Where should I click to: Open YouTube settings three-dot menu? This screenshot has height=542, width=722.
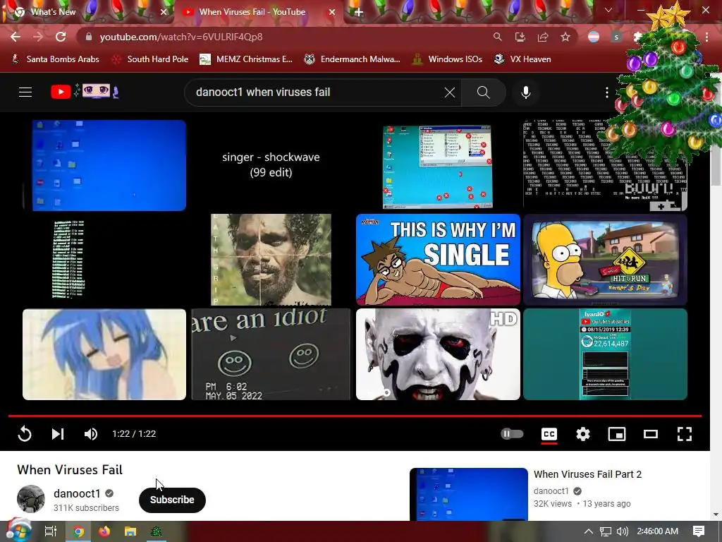(607, 92)
